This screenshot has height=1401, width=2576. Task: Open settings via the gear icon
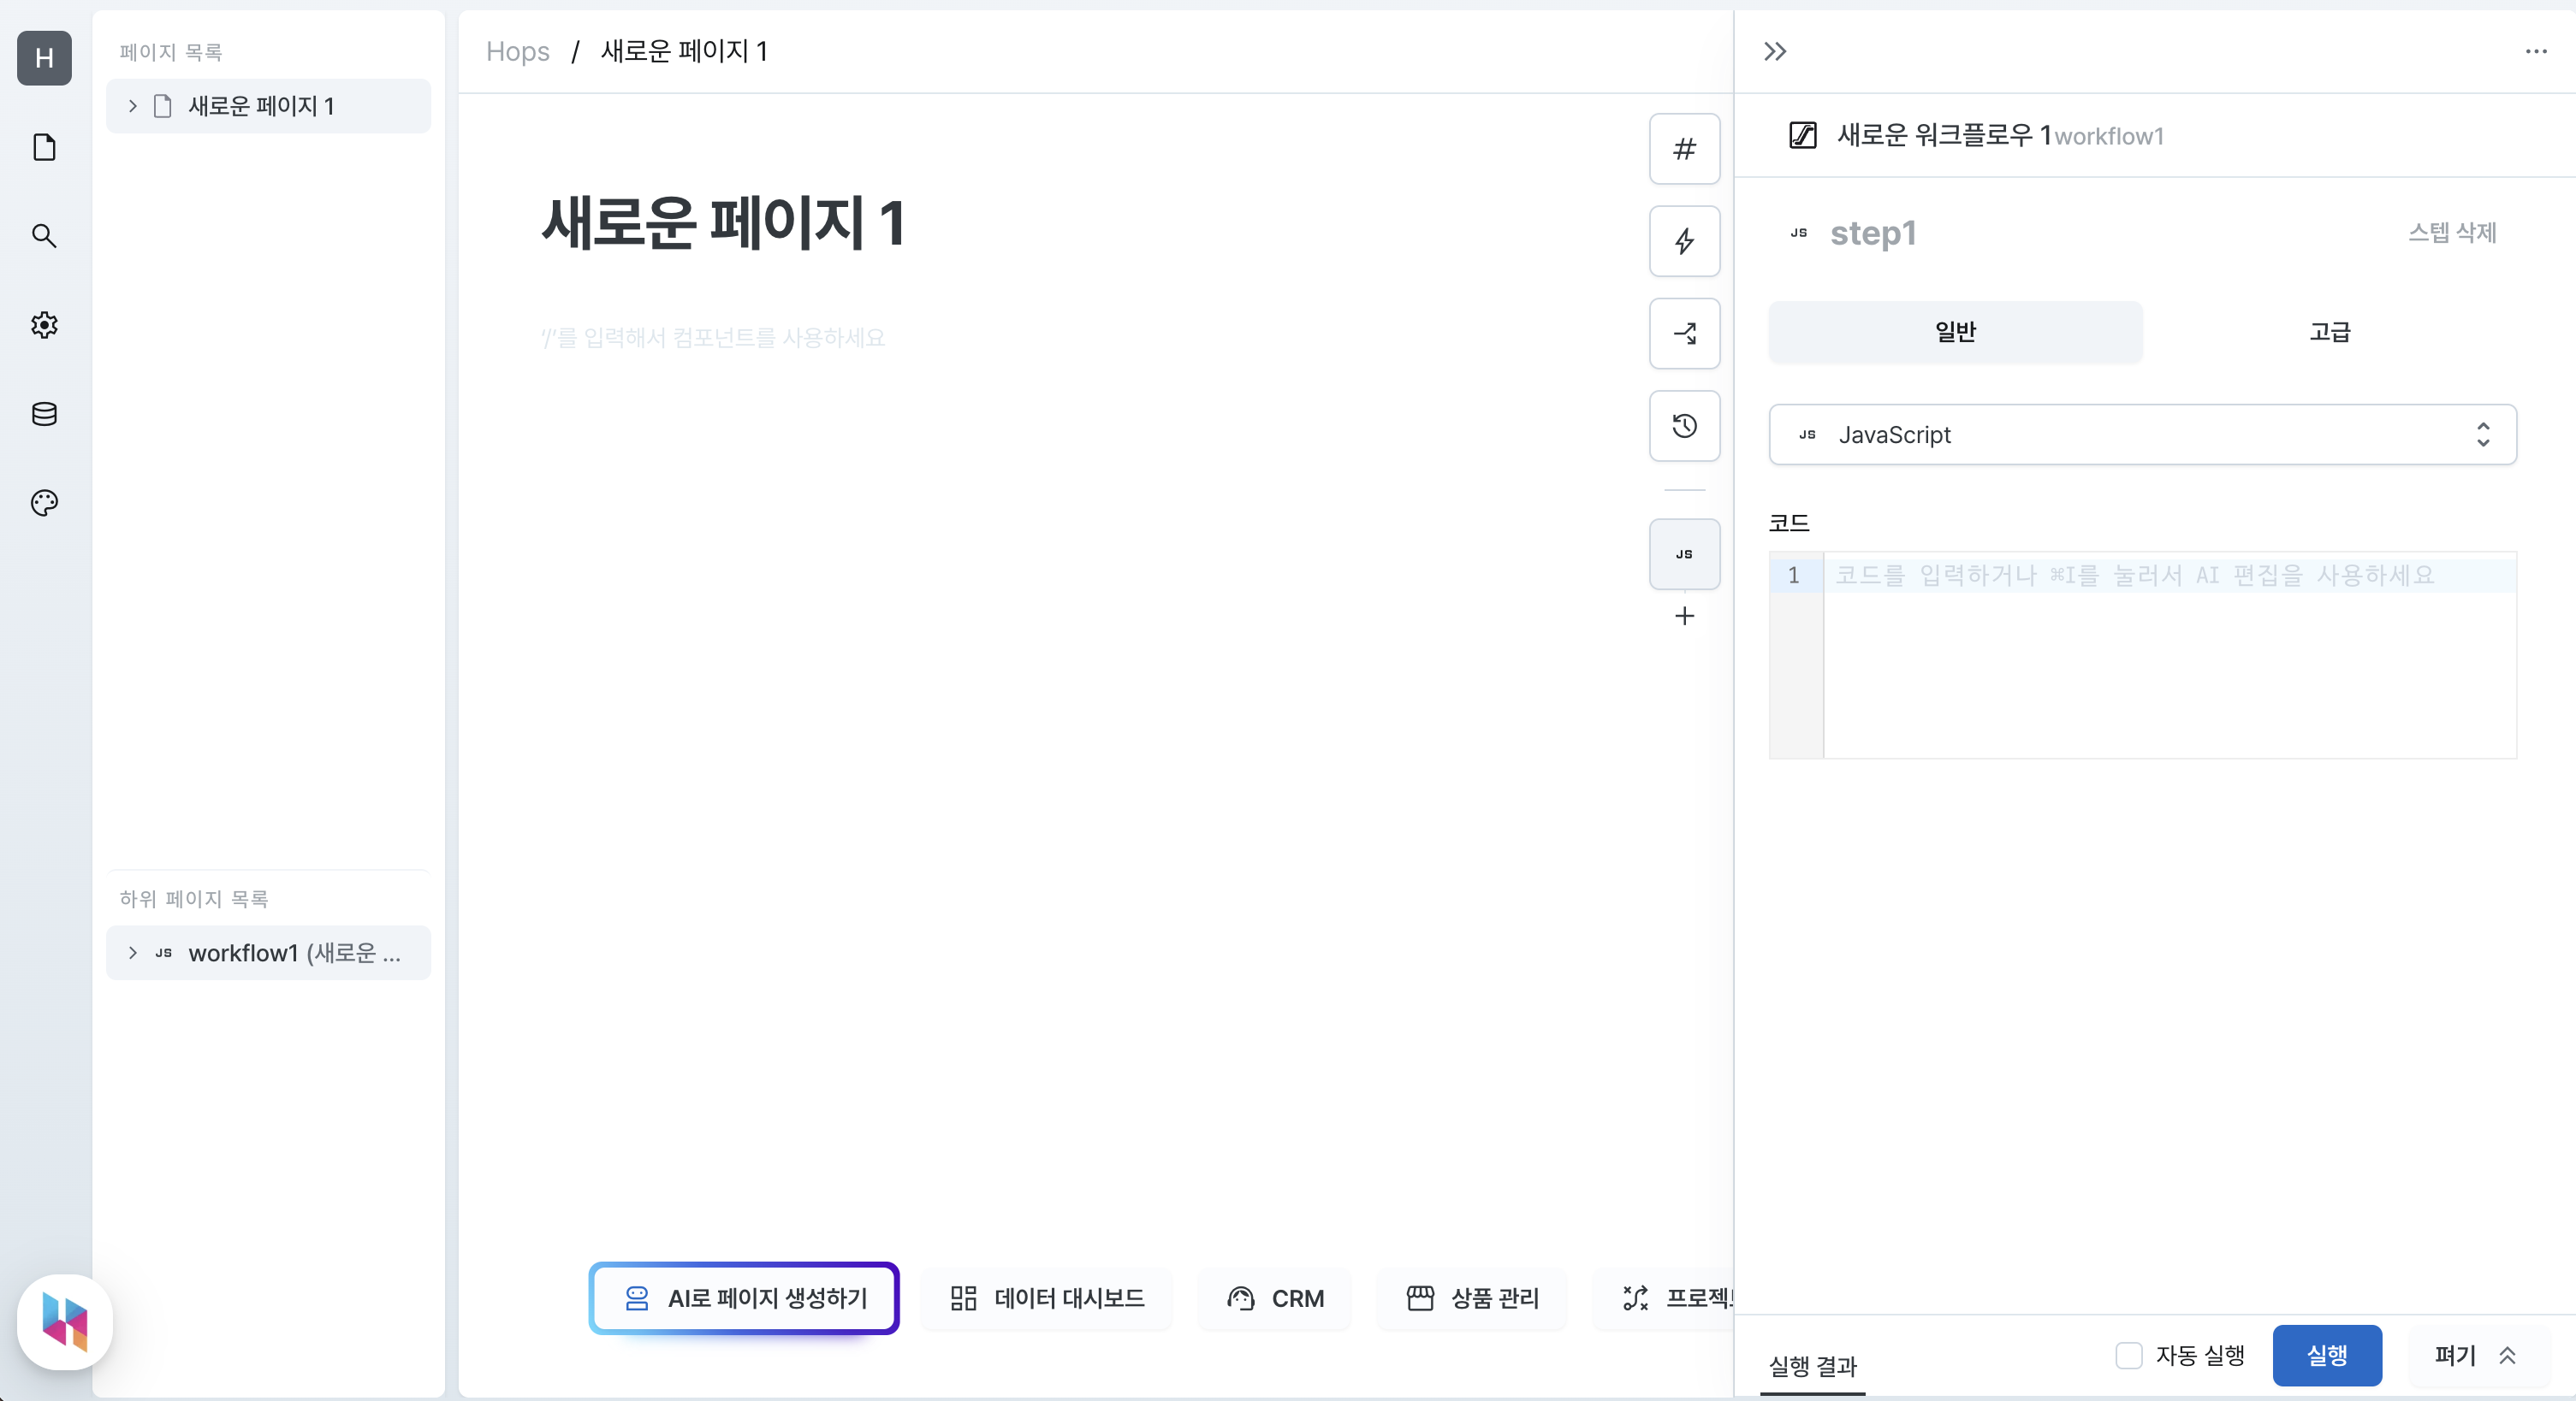tap(44, 325)
